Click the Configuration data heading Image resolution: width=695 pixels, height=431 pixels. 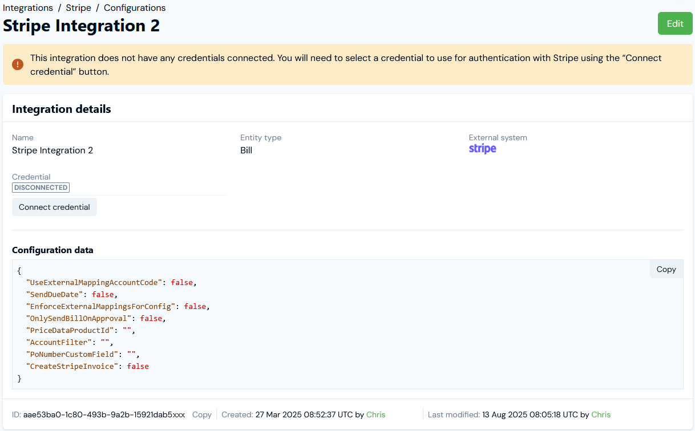tap(52, 250)
